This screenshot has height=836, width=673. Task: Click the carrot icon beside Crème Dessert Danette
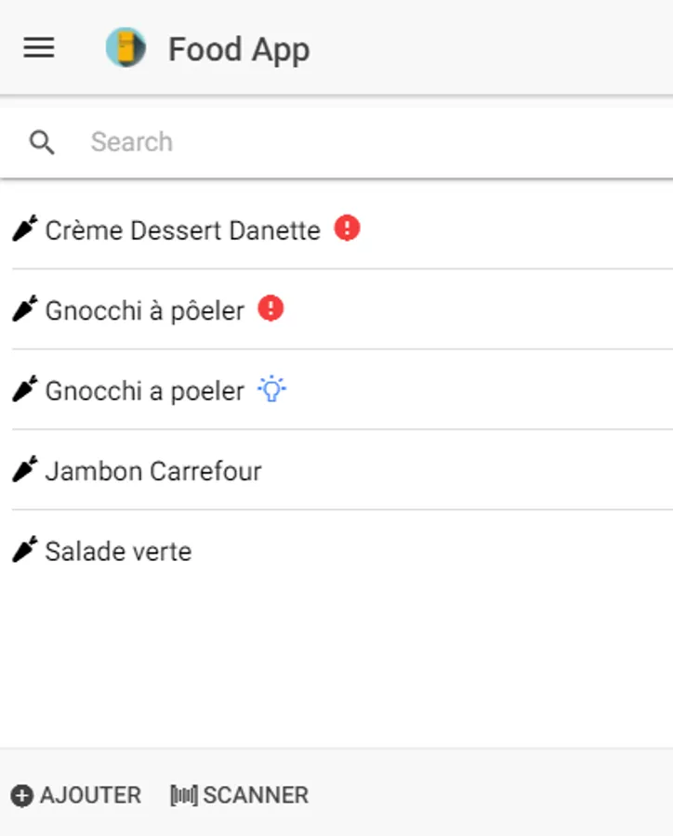point(25,229)
